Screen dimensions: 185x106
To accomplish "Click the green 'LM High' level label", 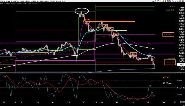I will pos(170,10).
